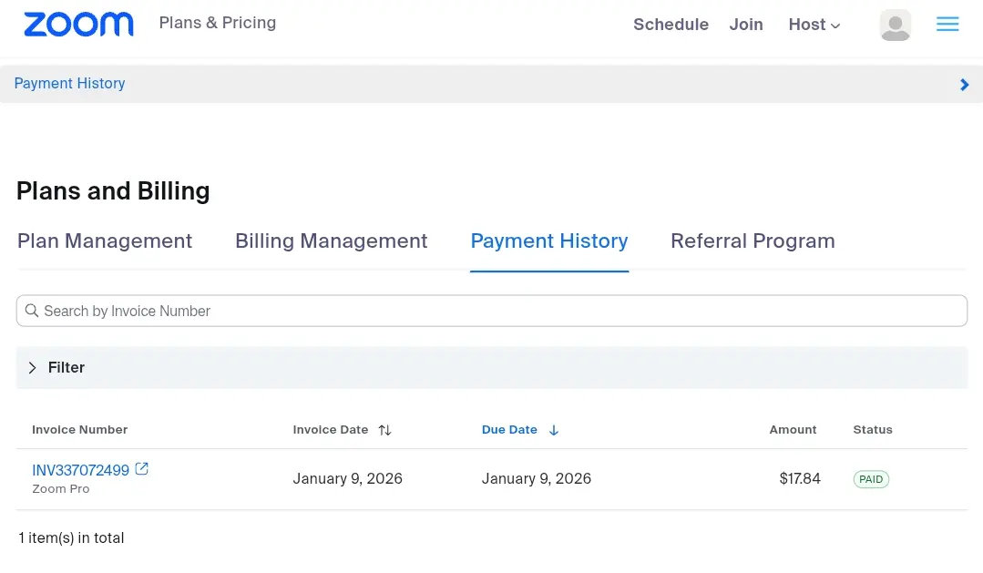Image resolution: width=983 pixels, height=573 pixels.
Task: Open the Host dropdown
Action: (814, 25)
